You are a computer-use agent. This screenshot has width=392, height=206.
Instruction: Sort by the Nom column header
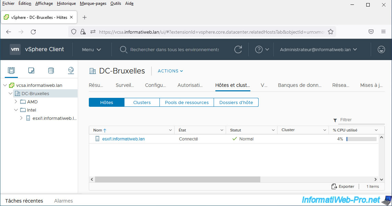coord(100,130)
